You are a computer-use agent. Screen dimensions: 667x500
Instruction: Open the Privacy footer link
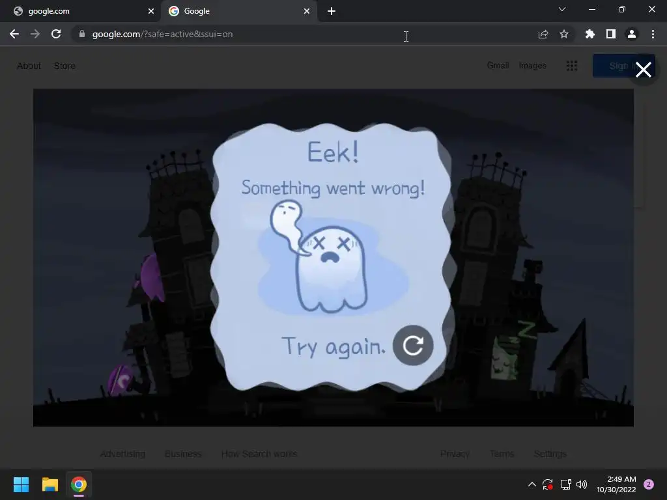[x=455, y=454]
